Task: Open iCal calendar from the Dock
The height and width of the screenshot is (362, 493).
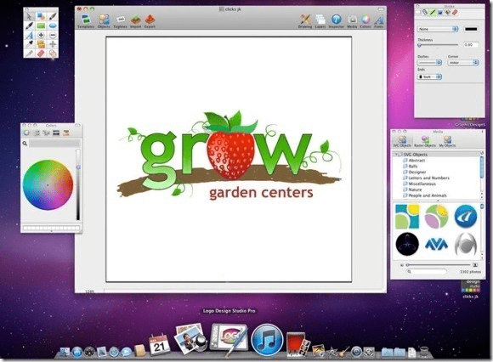Action: tap(159, 345)
